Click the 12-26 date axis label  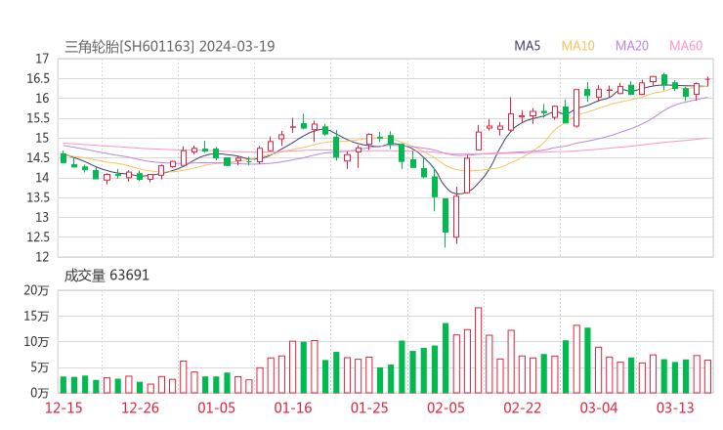coord(140,408)
